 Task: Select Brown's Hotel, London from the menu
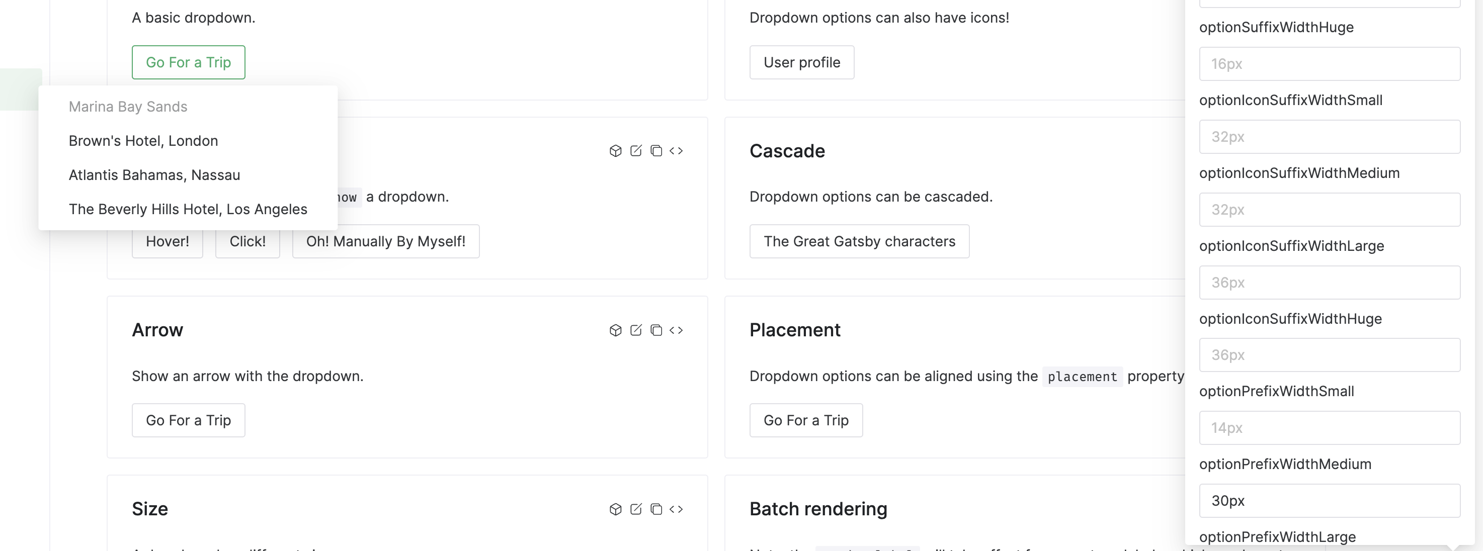(x=143, y=140)
